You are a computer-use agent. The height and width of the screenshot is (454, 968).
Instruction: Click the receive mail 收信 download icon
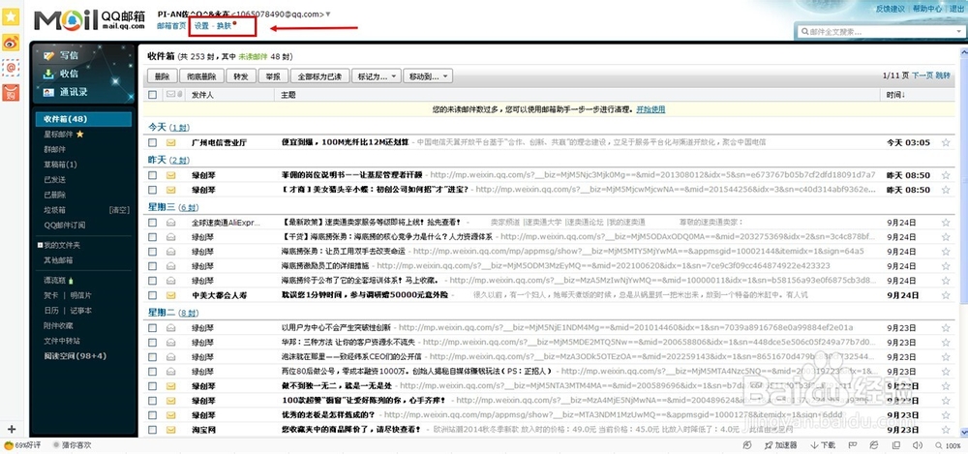pos(48,74)
